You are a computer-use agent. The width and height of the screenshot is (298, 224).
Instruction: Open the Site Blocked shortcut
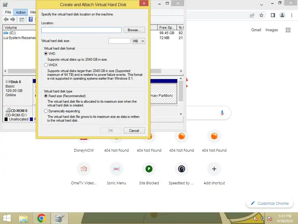[149, 169]
